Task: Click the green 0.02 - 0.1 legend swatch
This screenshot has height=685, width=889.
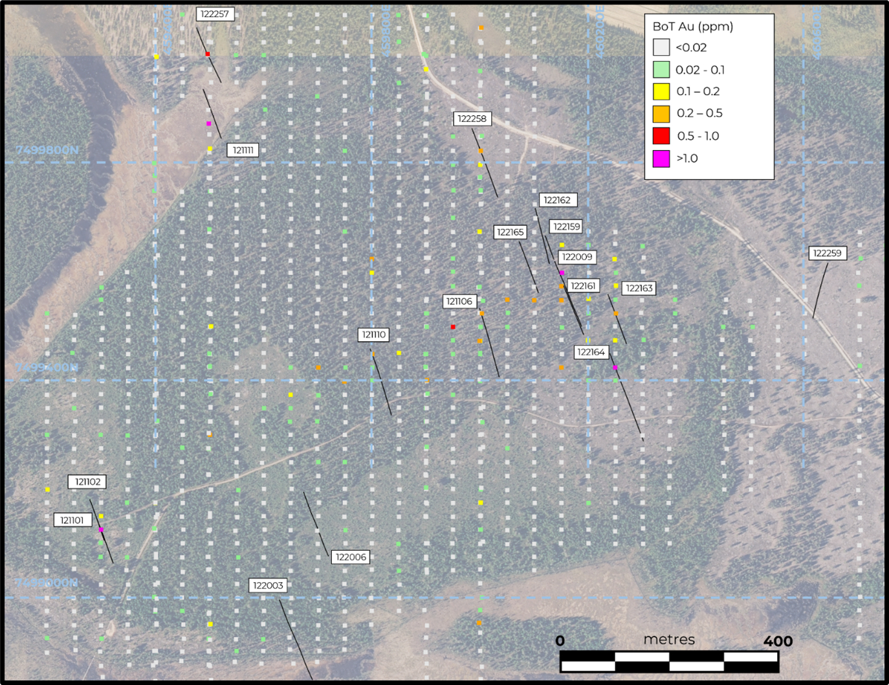Action: pos(661,69)
